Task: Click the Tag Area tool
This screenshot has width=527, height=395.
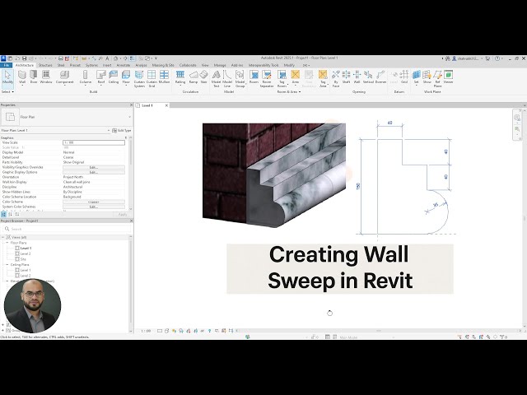Action: (x=323, y=79)
